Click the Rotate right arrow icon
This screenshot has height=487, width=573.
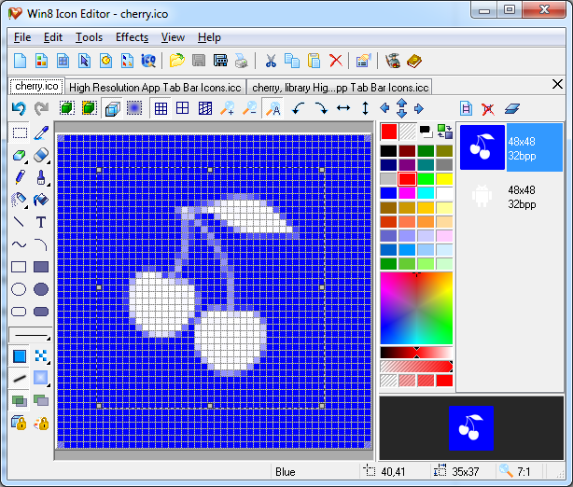click(x=321, y=108)
